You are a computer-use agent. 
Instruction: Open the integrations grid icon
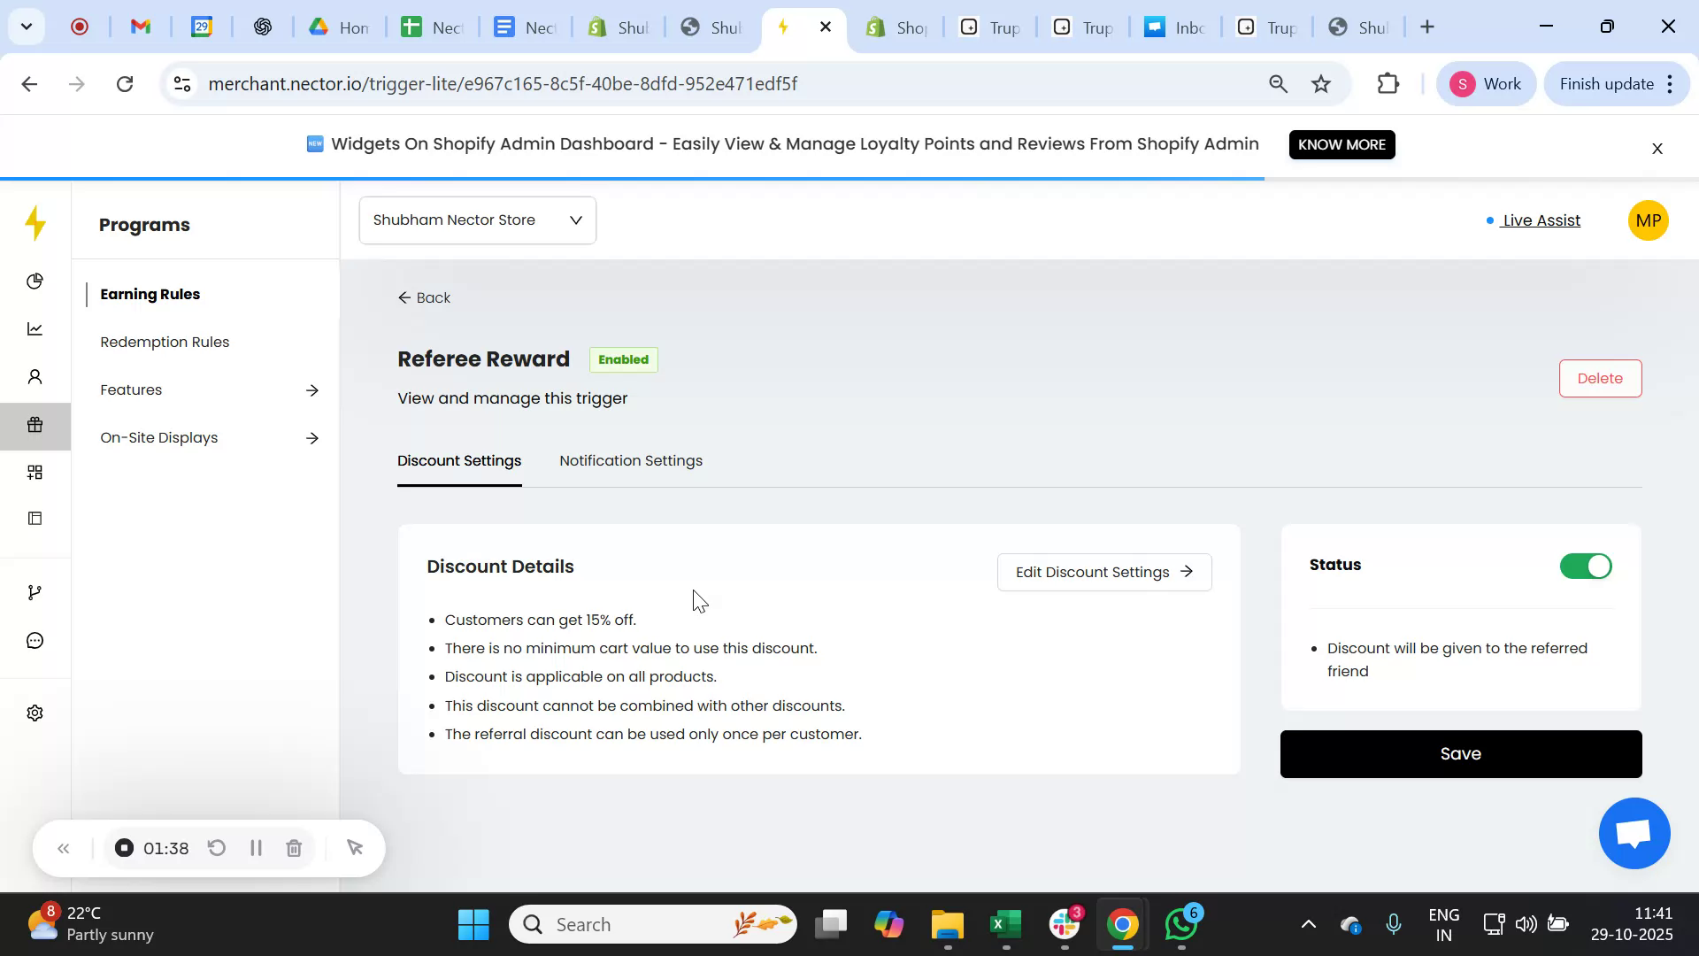pyautogui.click(x=35, y=472)
